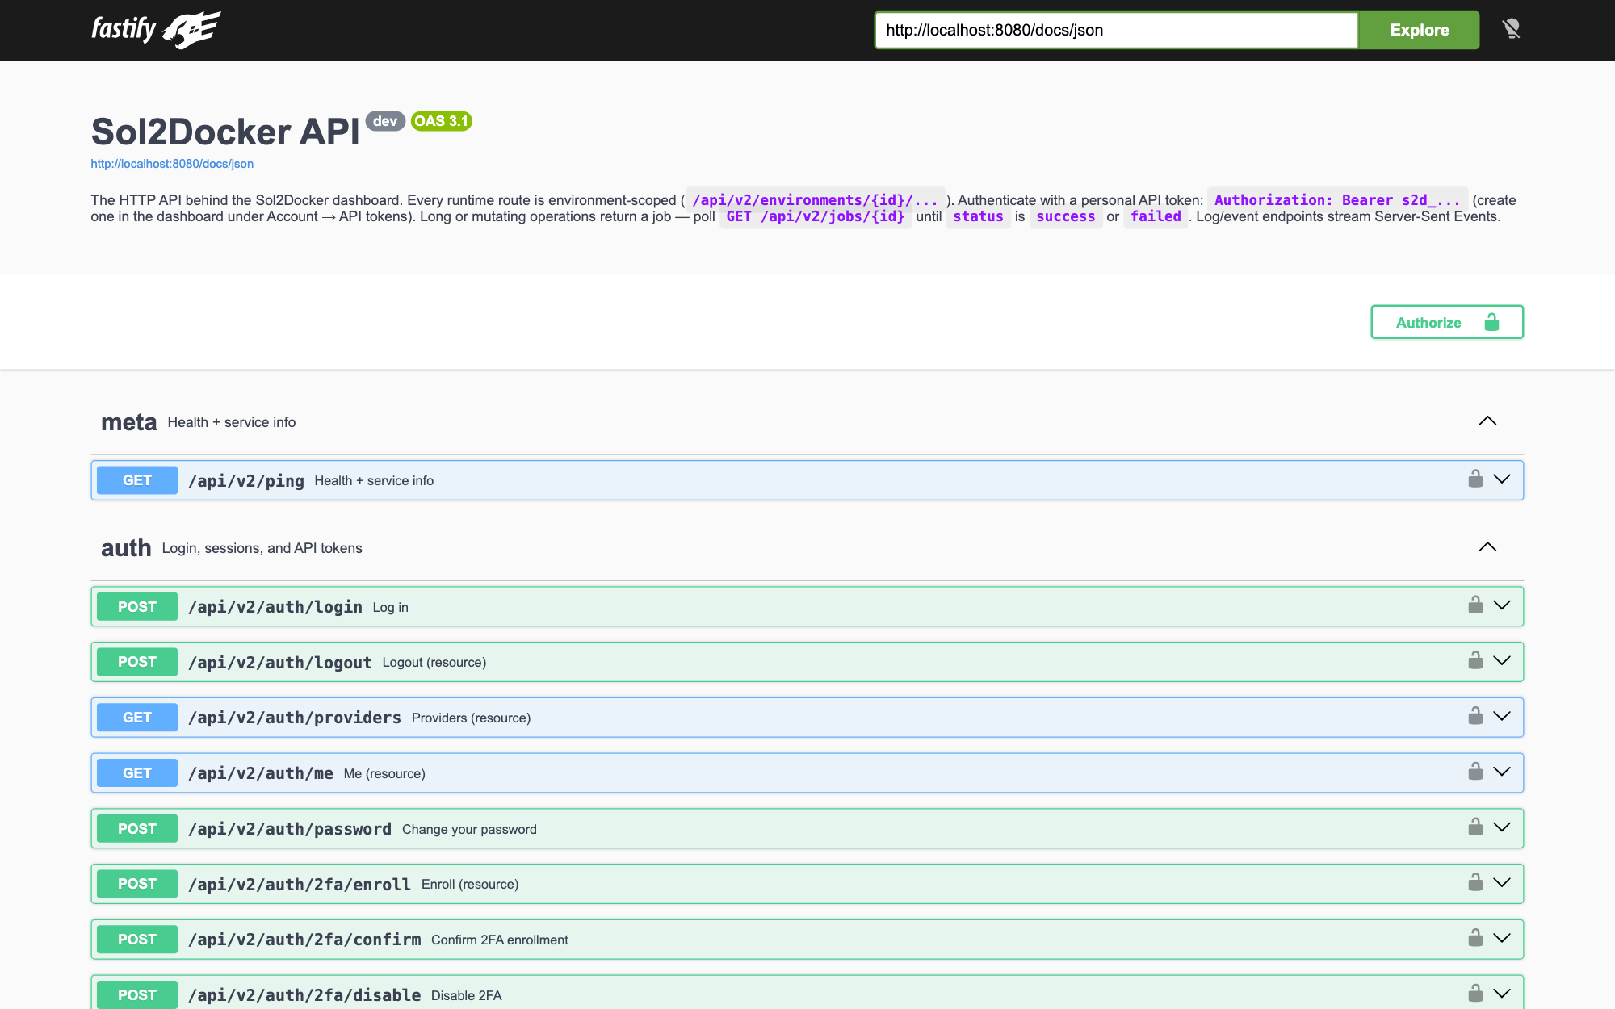Click lock icon on auth/password row
This screenshot has height=1009, width=1615.
1475,827
